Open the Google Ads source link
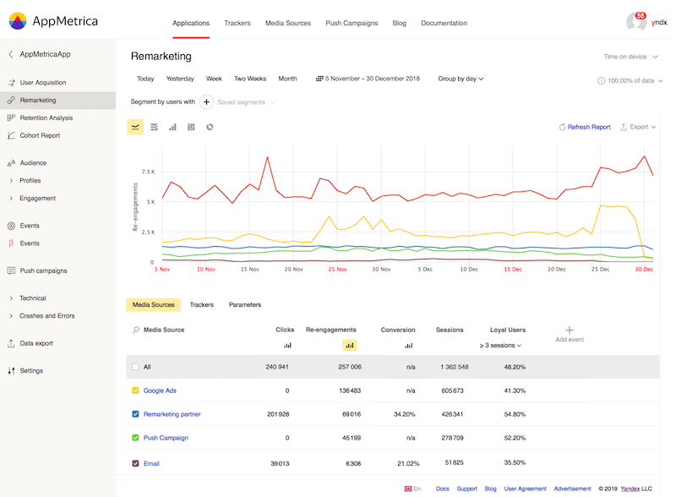This screenshot has width=676, height=497. pyautogui.click(x=160, y=390)
